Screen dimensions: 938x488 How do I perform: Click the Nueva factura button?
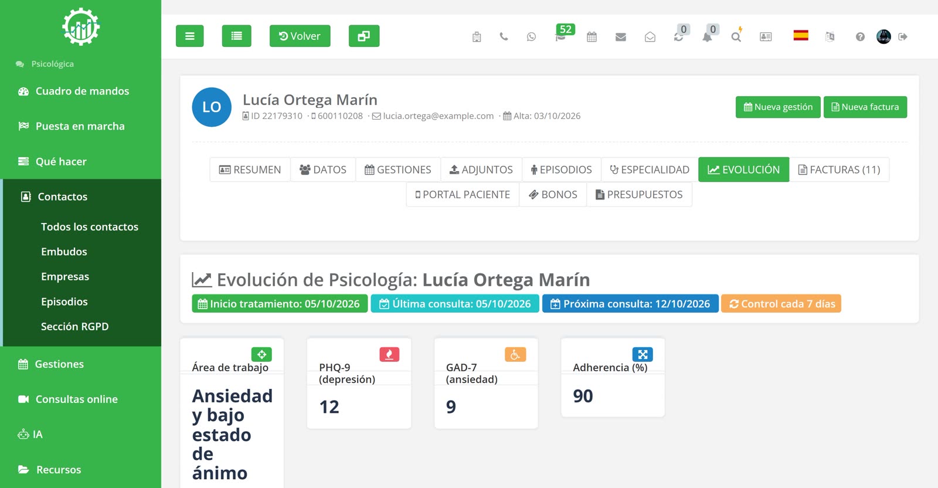pyautogui.click(x=865, y=107)
